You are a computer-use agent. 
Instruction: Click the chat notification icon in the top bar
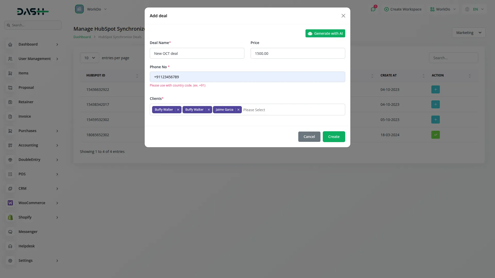(x=373, y=9)
